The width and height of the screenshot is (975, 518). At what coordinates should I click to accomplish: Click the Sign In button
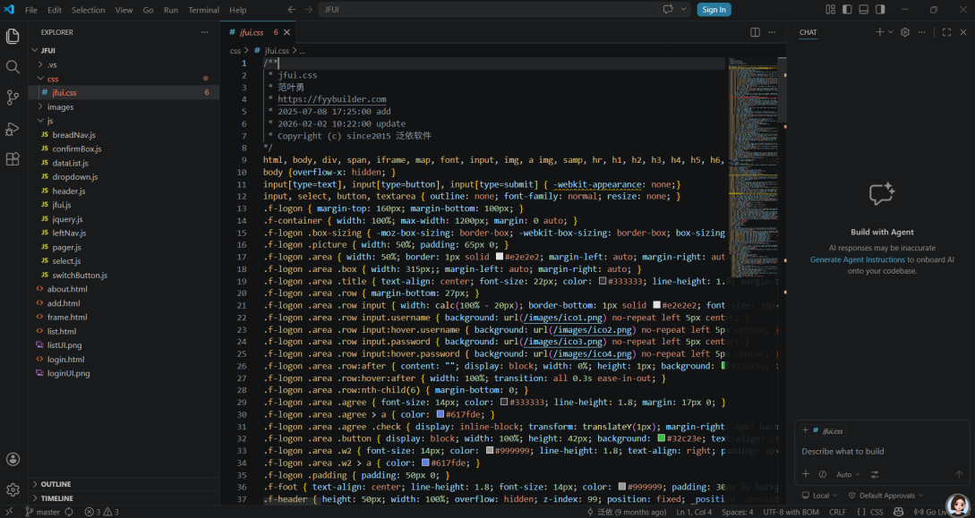714,10
